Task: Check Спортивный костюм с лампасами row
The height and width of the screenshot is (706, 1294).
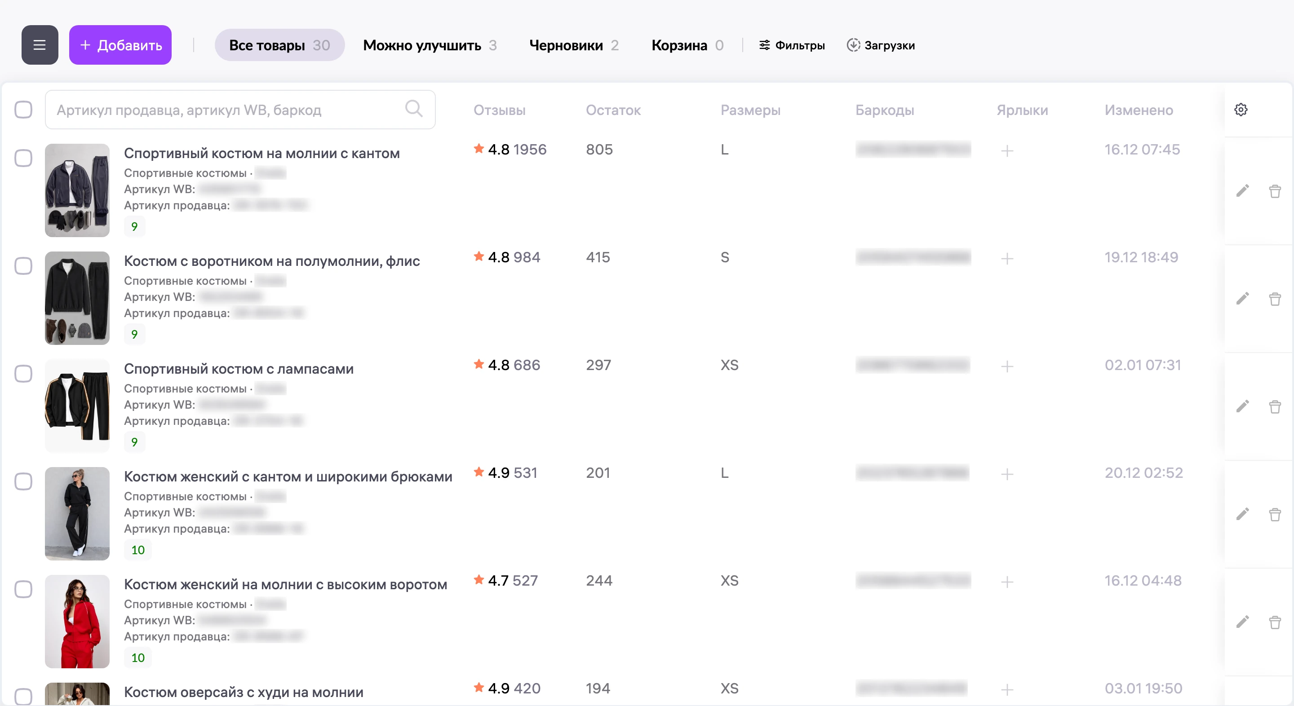Action: pyautogui.click(x=23, y=374)
